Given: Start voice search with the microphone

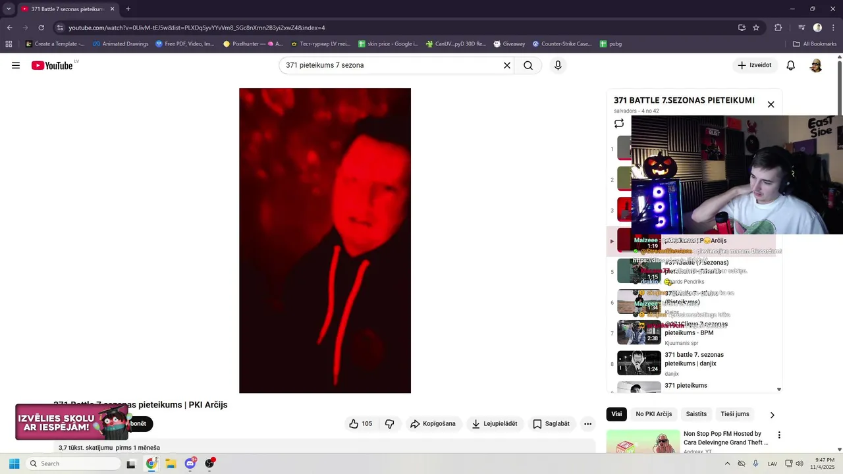Looking at the screenshot, I should click(x=558, y=65).
